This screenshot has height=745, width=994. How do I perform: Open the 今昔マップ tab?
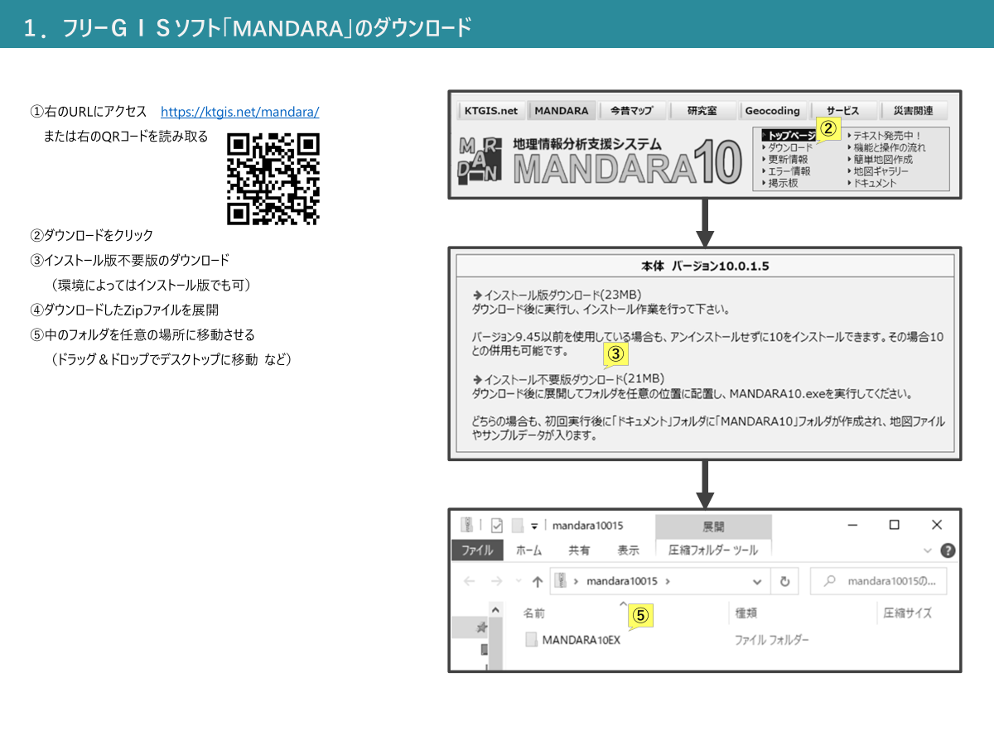coord(631,110)
